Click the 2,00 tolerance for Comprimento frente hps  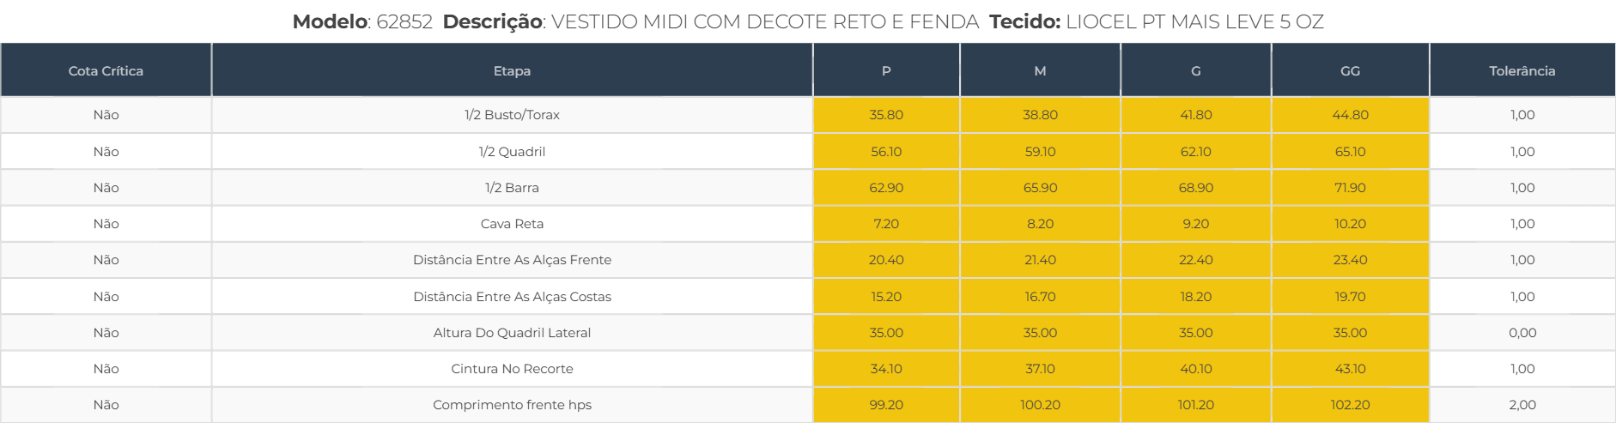tap(1522, 405)
